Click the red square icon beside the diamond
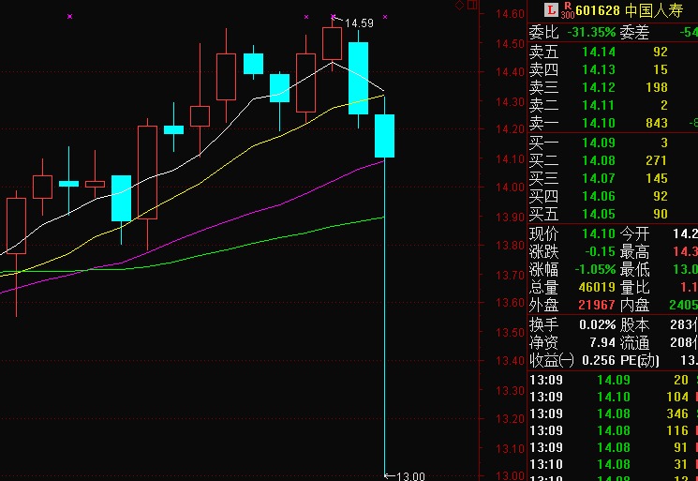 [x=471, y=5]
